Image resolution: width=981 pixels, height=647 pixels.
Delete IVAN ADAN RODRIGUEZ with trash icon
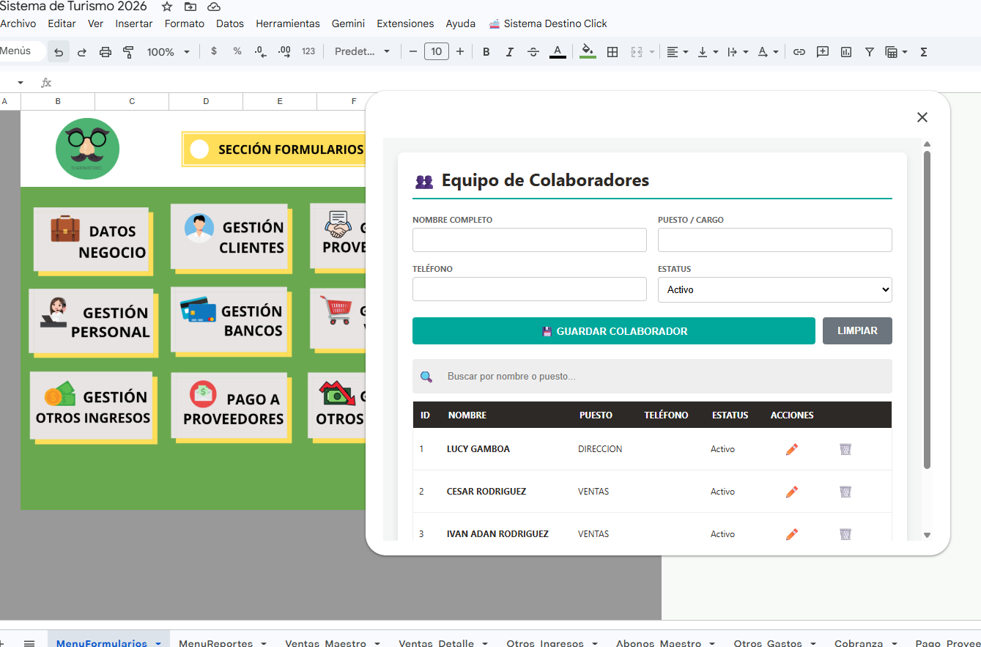point(845,534)
